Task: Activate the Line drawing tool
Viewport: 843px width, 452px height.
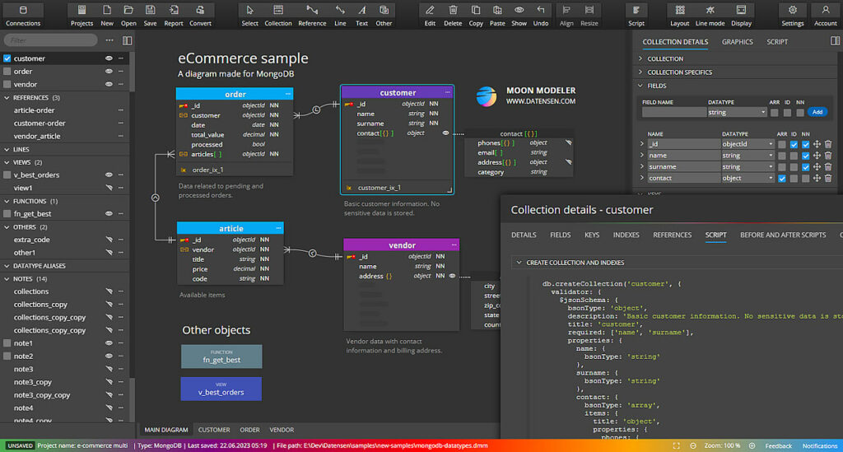Action: 340,15
